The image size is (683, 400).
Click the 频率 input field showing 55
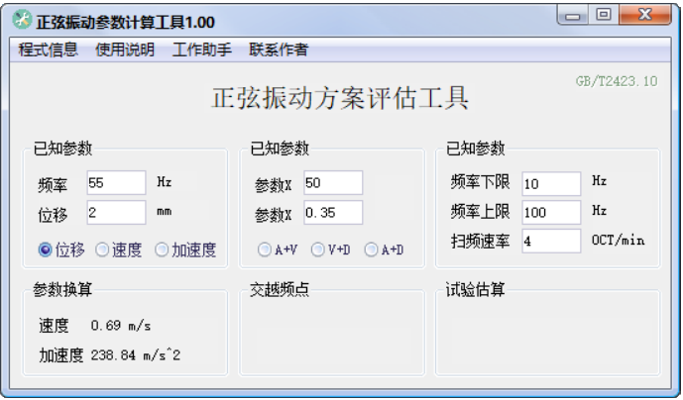click(x=116, y=183)
